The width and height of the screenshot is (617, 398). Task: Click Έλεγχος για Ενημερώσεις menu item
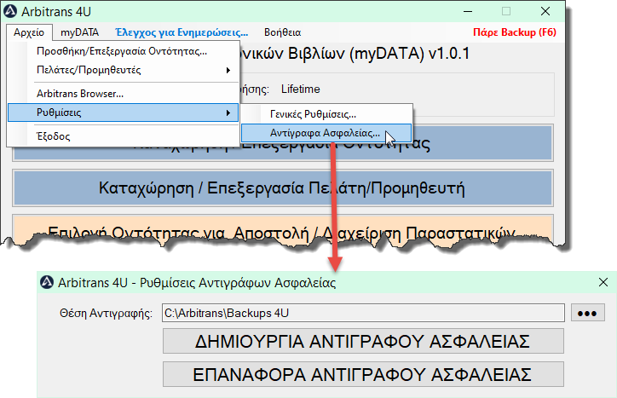(182, 32)
